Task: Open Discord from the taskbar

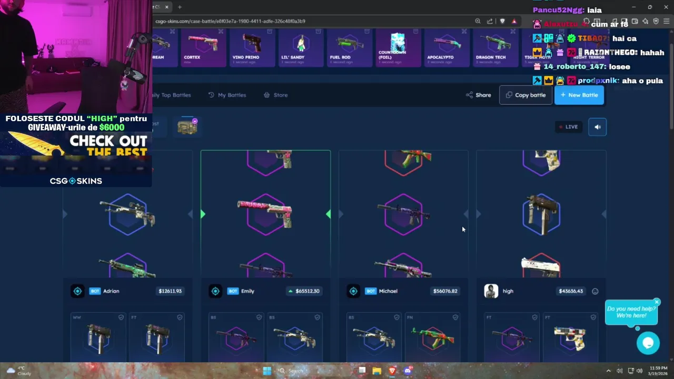Action: (x=408, y=371)
